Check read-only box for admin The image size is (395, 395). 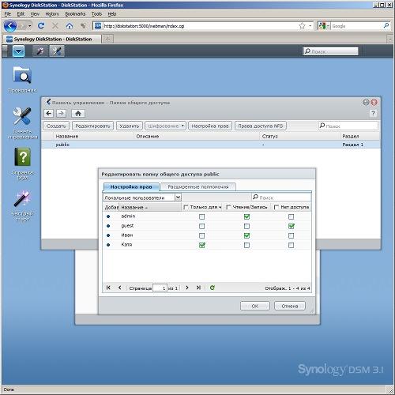[201, 216]
